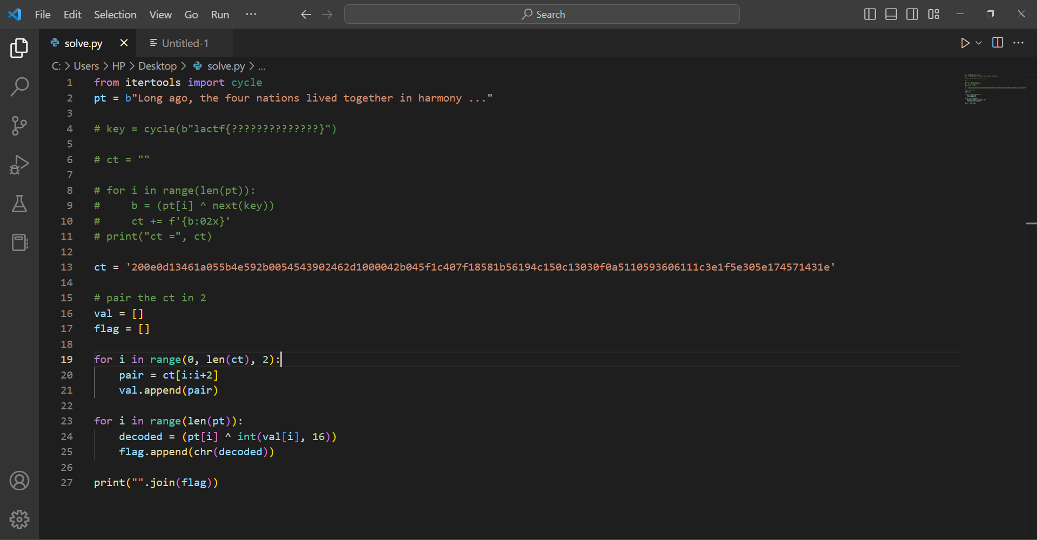
Task: Expand the breadcrumb symbol ellipsis
Action: click(262, 66)
